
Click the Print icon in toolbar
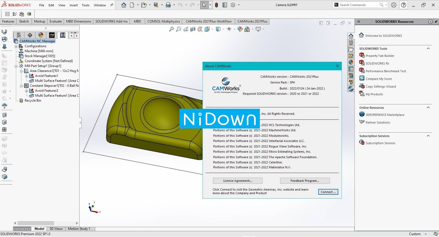168,5
